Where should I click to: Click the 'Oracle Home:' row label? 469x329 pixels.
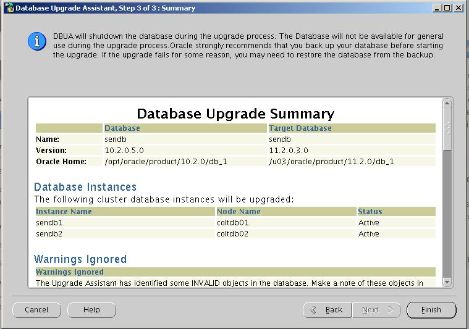[61, 161]
